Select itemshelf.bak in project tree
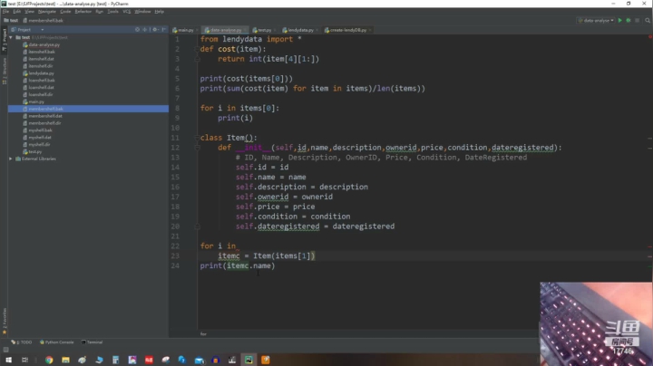The width and height of the screenshot is (653, 366). [x=42, y=52]
